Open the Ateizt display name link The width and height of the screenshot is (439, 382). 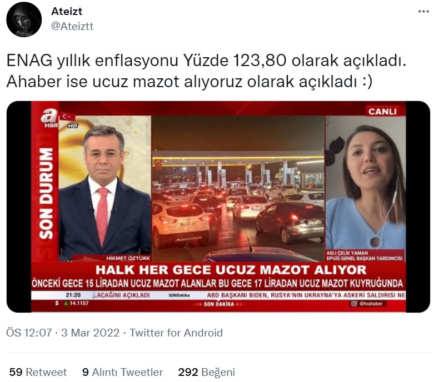click(x=67, y=12)
